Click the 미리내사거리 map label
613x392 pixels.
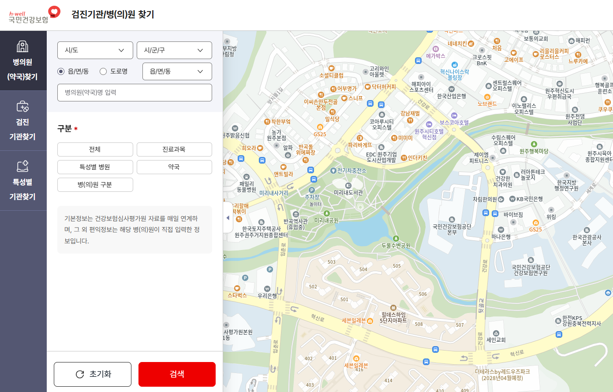(x=273, y=193)
